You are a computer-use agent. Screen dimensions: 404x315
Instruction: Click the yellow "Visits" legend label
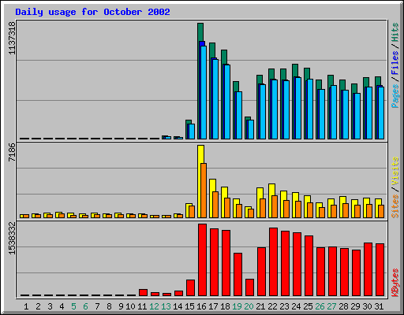pos(395,171)
